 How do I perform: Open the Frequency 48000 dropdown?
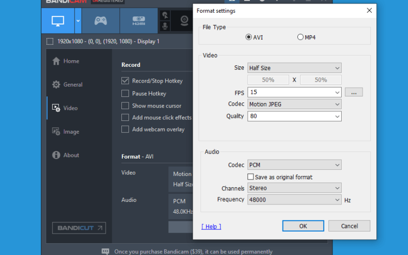click(x=294, y=199)
